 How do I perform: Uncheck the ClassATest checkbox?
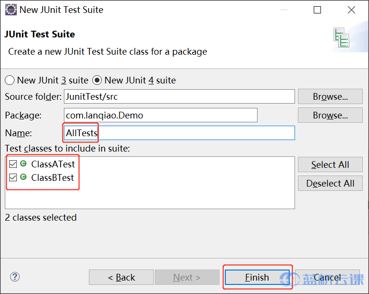[13, 164]
